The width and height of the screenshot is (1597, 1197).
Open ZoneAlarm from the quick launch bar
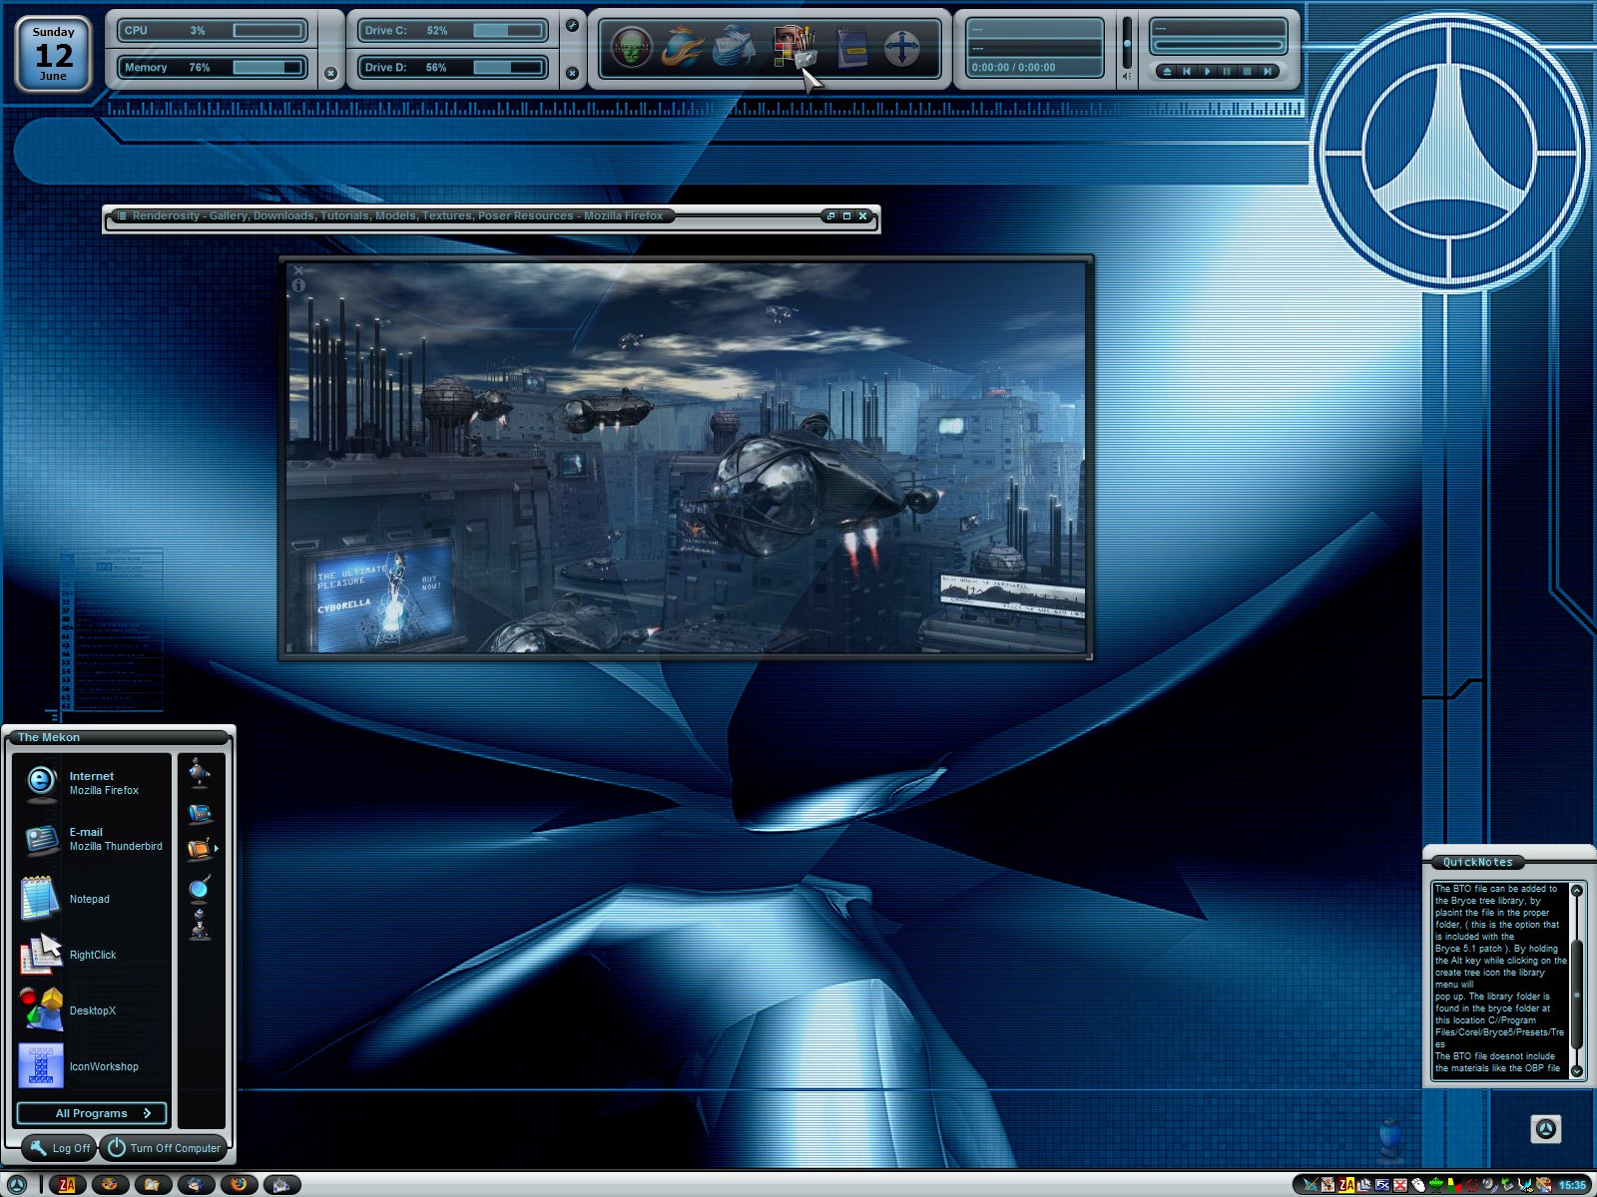pos(67,1185)
